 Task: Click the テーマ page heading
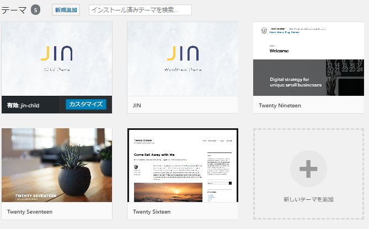pos(14,10)
